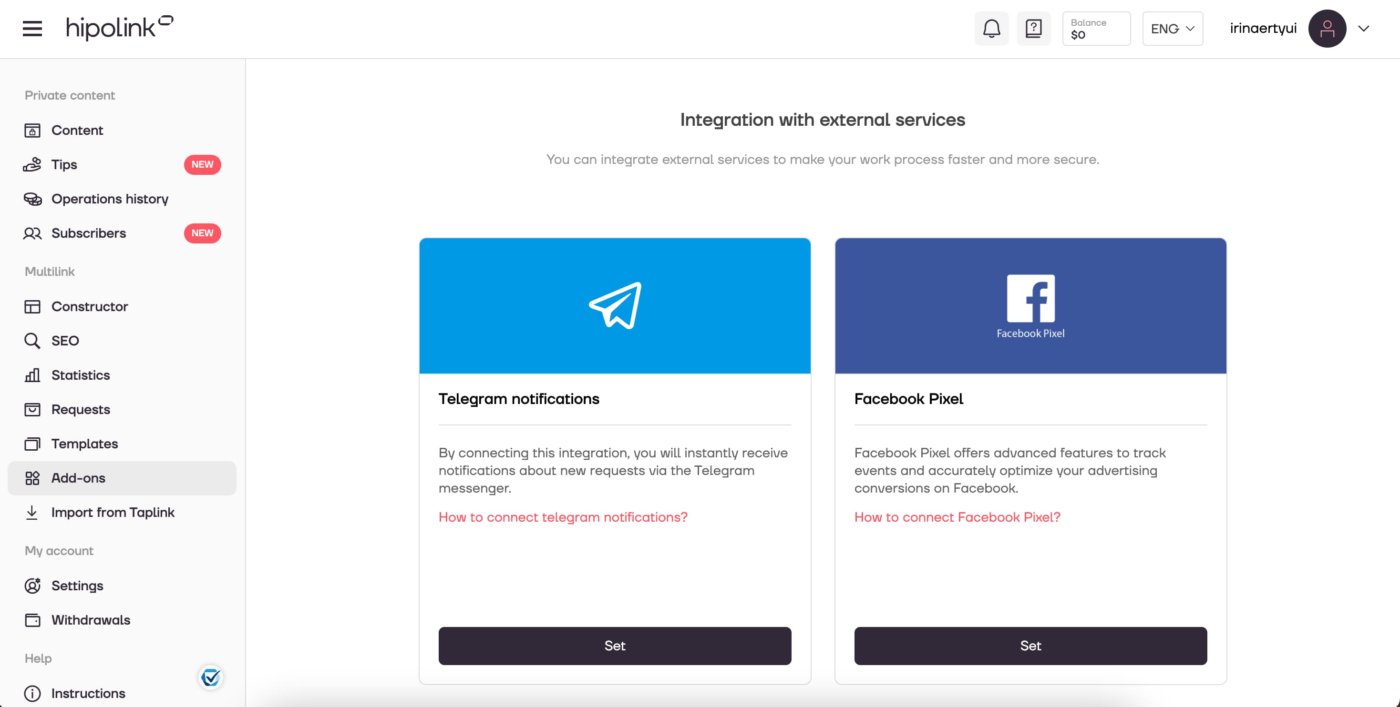Click Set under Facebook Pixel

[x=1030, y=646]
